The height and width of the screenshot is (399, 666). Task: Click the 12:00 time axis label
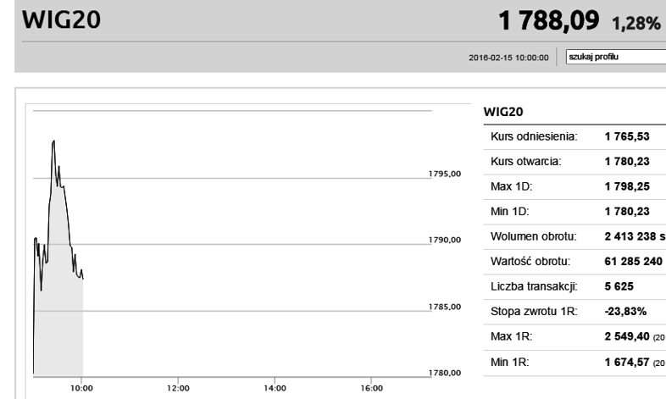pos(178,388)
